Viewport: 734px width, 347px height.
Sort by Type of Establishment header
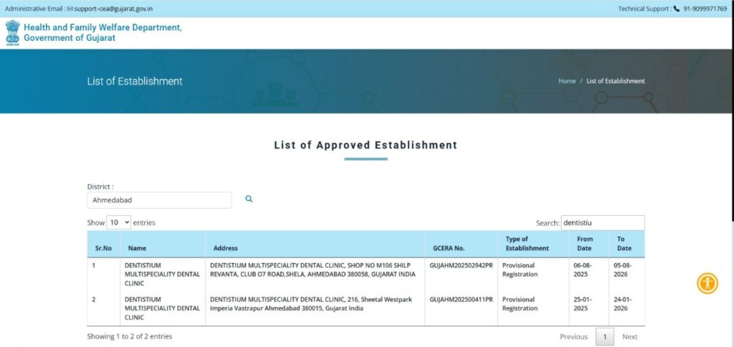point(533,244)
